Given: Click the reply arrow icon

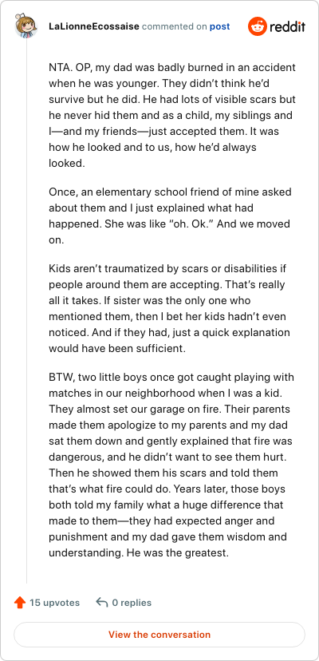Looking at the screenshot, I should point(101,603).
